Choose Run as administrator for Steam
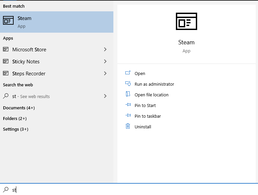This screenshot has height=195, width=258. click(154, 84)
